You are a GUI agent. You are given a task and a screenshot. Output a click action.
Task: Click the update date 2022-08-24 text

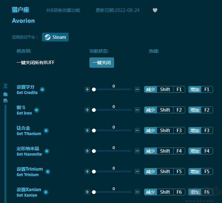[118, 10]
